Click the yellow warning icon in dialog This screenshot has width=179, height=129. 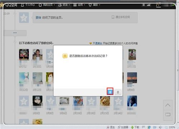click(65, 56)
